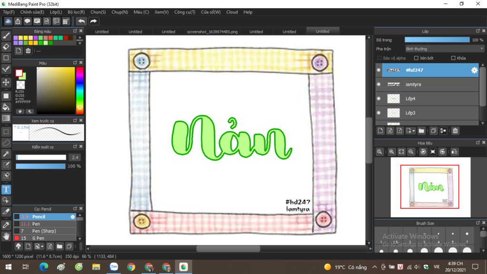Image resolution: width=487 pixels, height=274 pixels.
Task: Select the Brush tool in the left toolbar
Action: coord(6,36)
